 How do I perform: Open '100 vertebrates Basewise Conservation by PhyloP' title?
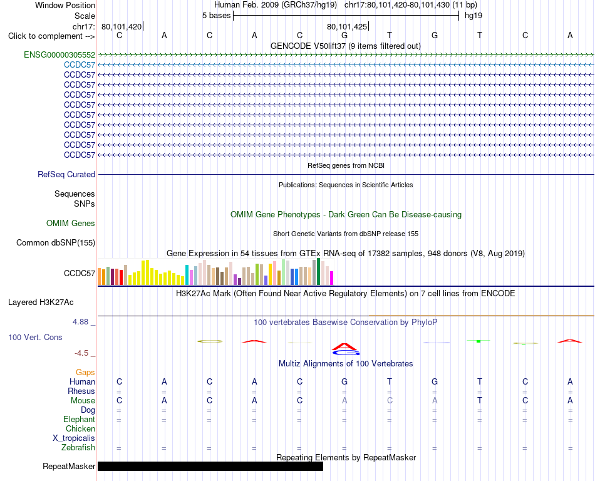point(346,322)
